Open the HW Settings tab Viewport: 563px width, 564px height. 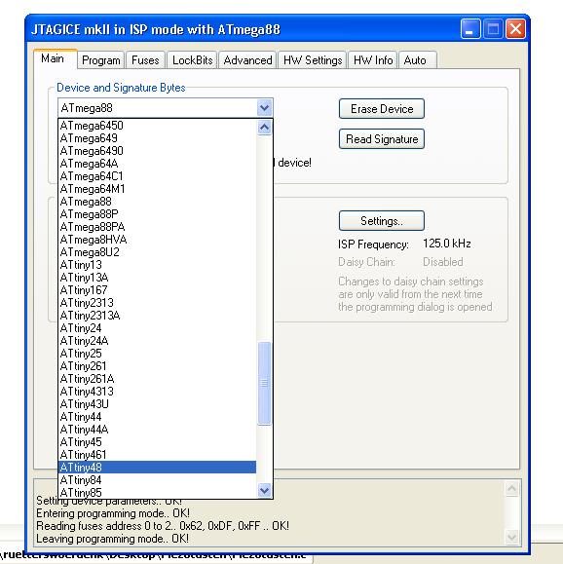pyautogui.click(x=313, y=60)
